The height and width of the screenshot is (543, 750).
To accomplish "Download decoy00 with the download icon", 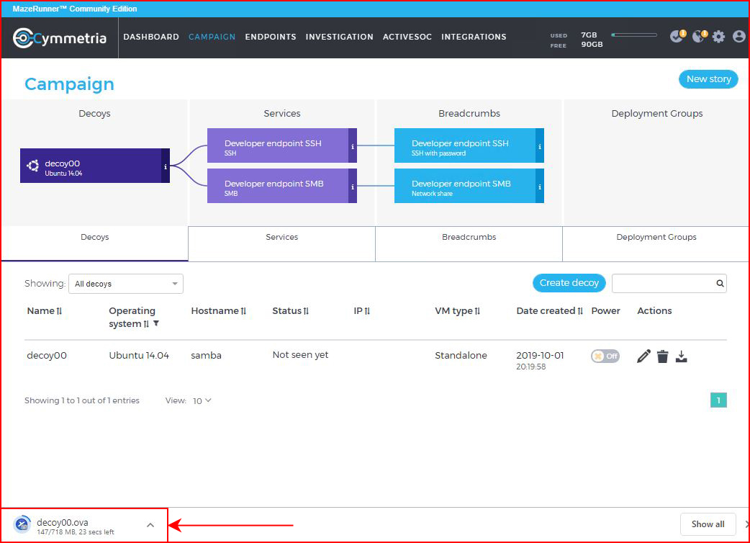I will coord(681,356).
